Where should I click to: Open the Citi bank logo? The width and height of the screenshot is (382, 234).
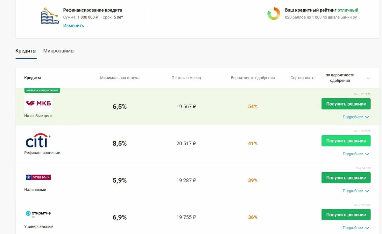38,140
